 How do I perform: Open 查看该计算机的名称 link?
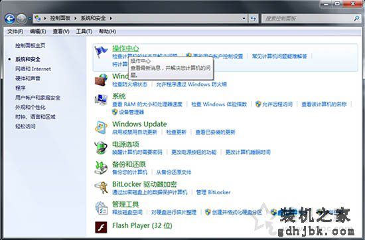[x=324, y=104]
